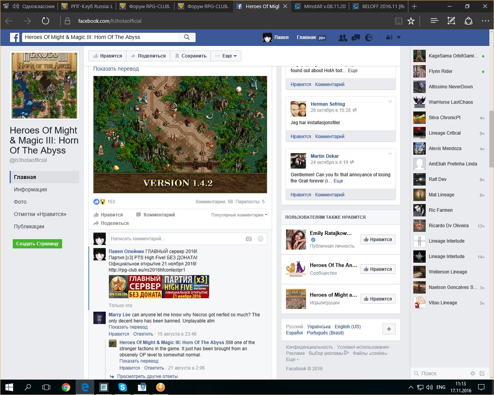Open Facebook friend requests icon
The image size is (494, 395).
click(x=342, y=37)
